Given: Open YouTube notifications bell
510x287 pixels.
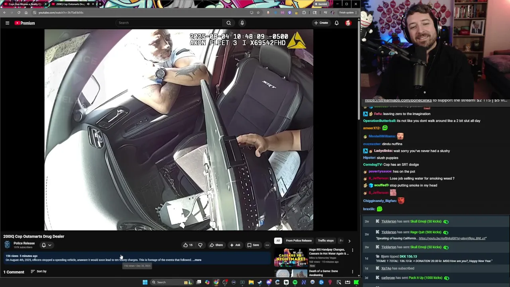Looking at the screenshot, I should (337, 23).
